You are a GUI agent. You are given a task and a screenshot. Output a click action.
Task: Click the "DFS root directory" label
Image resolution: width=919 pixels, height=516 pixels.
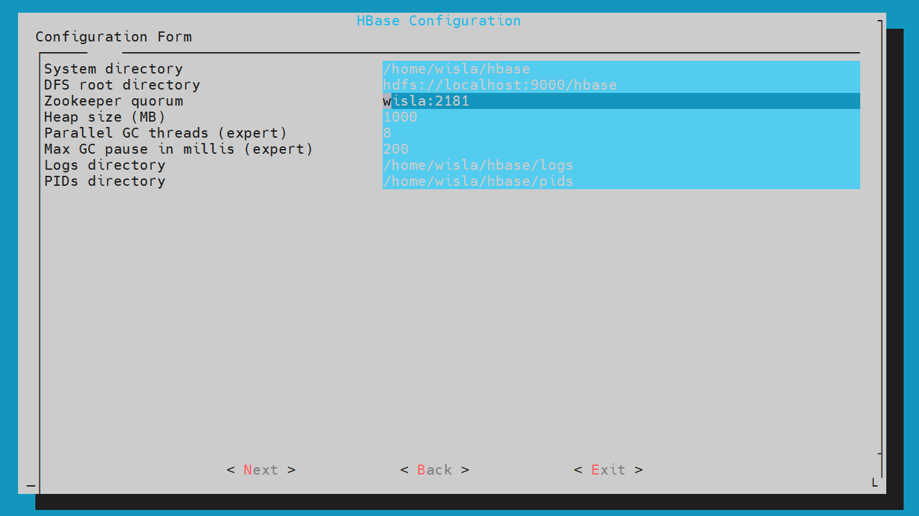(x=122, y=85)
